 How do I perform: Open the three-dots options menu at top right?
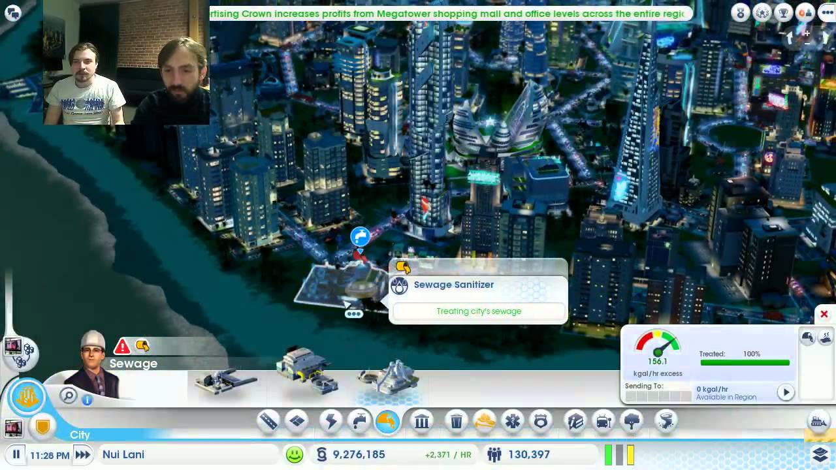click(x=827, y=12)
